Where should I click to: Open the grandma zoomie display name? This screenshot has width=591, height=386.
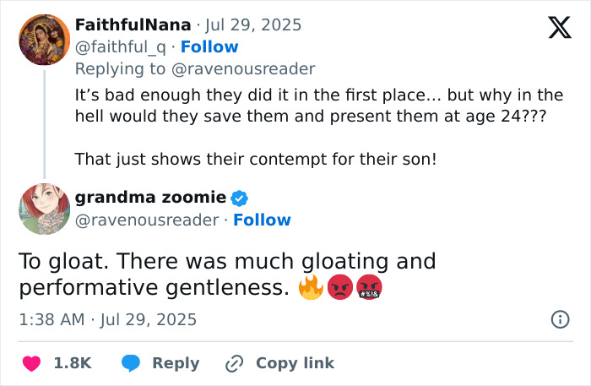150,198
